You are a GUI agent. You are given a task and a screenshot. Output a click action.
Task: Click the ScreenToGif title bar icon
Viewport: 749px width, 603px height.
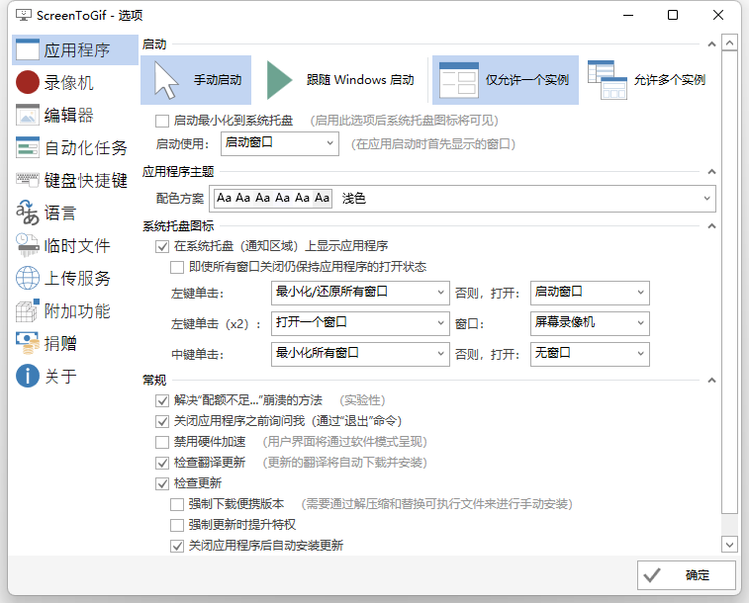(24, 15)
